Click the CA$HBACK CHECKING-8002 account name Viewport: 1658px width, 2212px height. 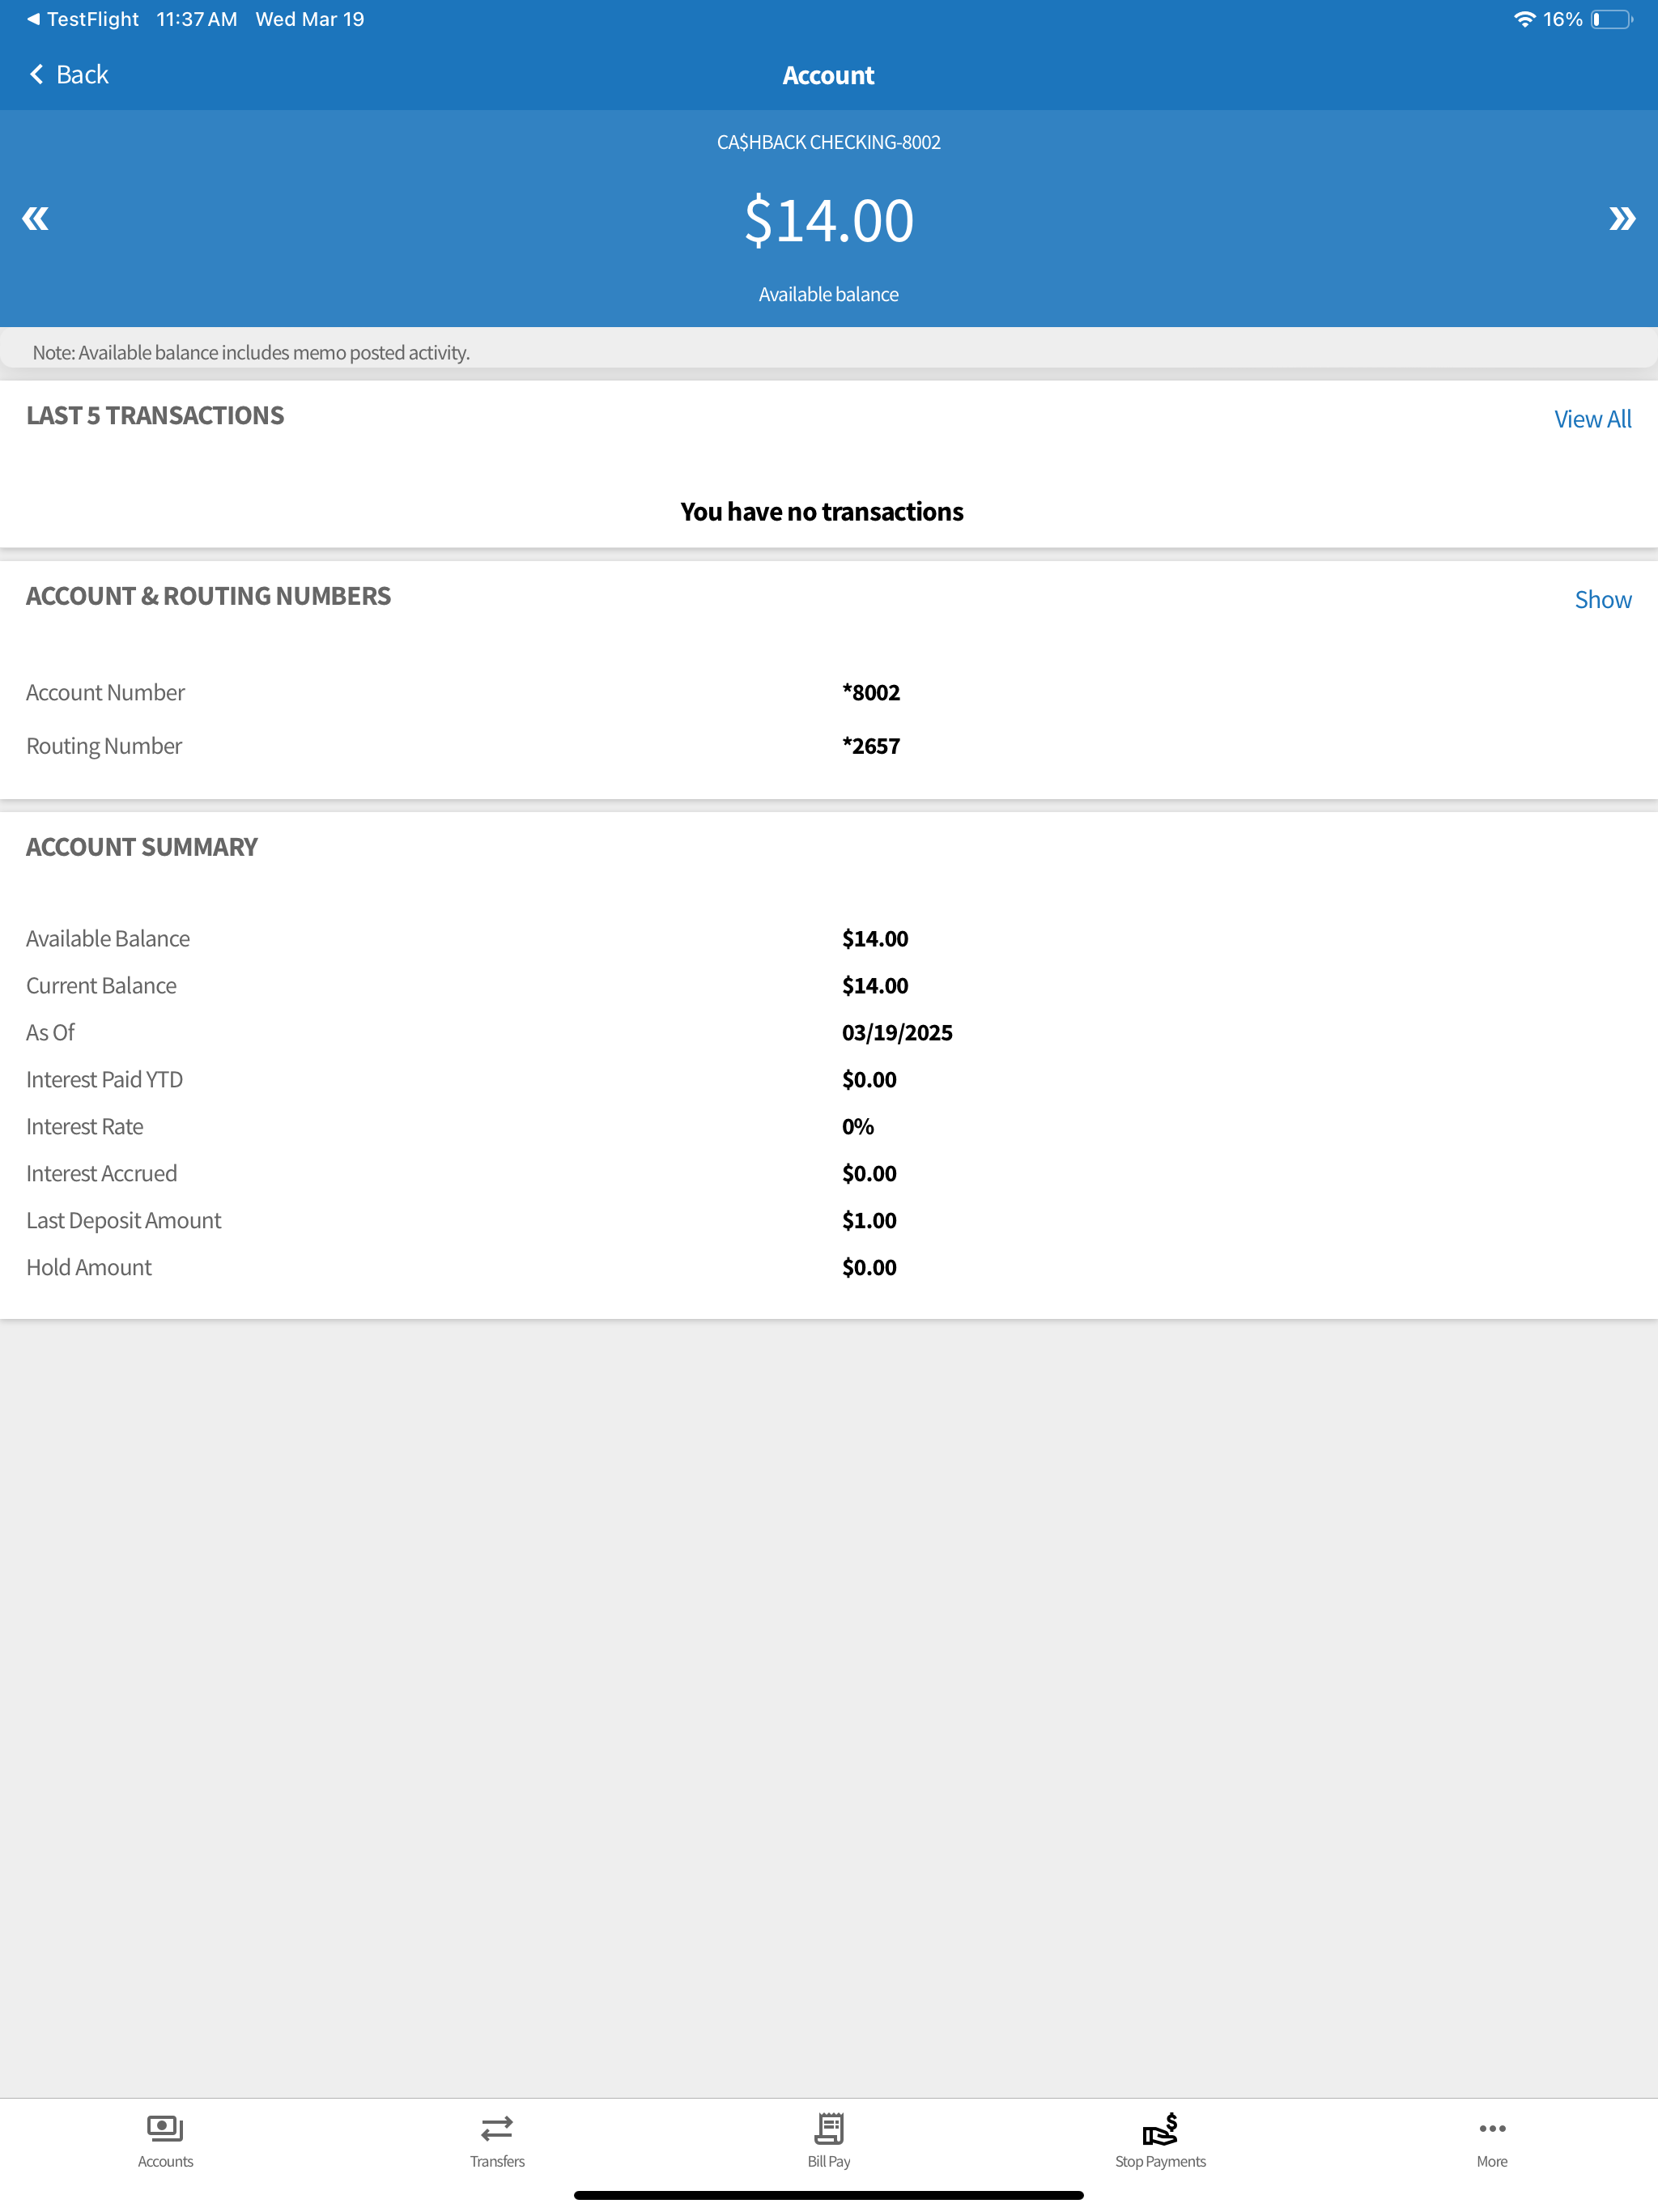829,142
